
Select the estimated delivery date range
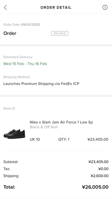25,64
